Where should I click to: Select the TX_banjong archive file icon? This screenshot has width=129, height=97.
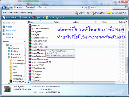pos(30,71)
